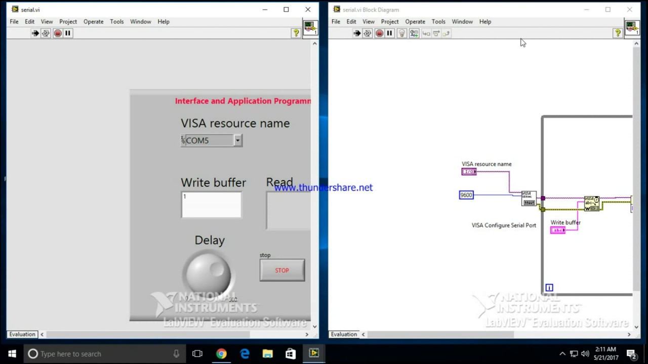Open Help menu in front panel window
The height and width of the screenshot is (364, 648).
(x=164, y=22)
